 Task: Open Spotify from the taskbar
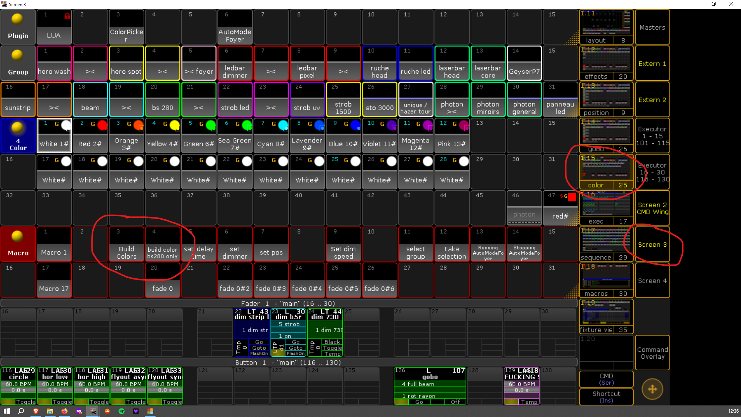click(122, 411)
